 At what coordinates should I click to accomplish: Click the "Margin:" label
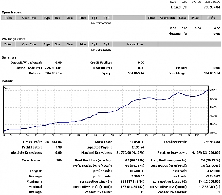[x=182, y=68]
